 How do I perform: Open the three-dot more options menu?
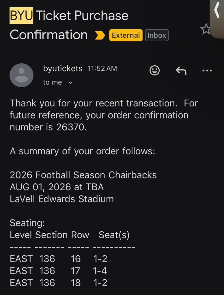pos(207,70)
